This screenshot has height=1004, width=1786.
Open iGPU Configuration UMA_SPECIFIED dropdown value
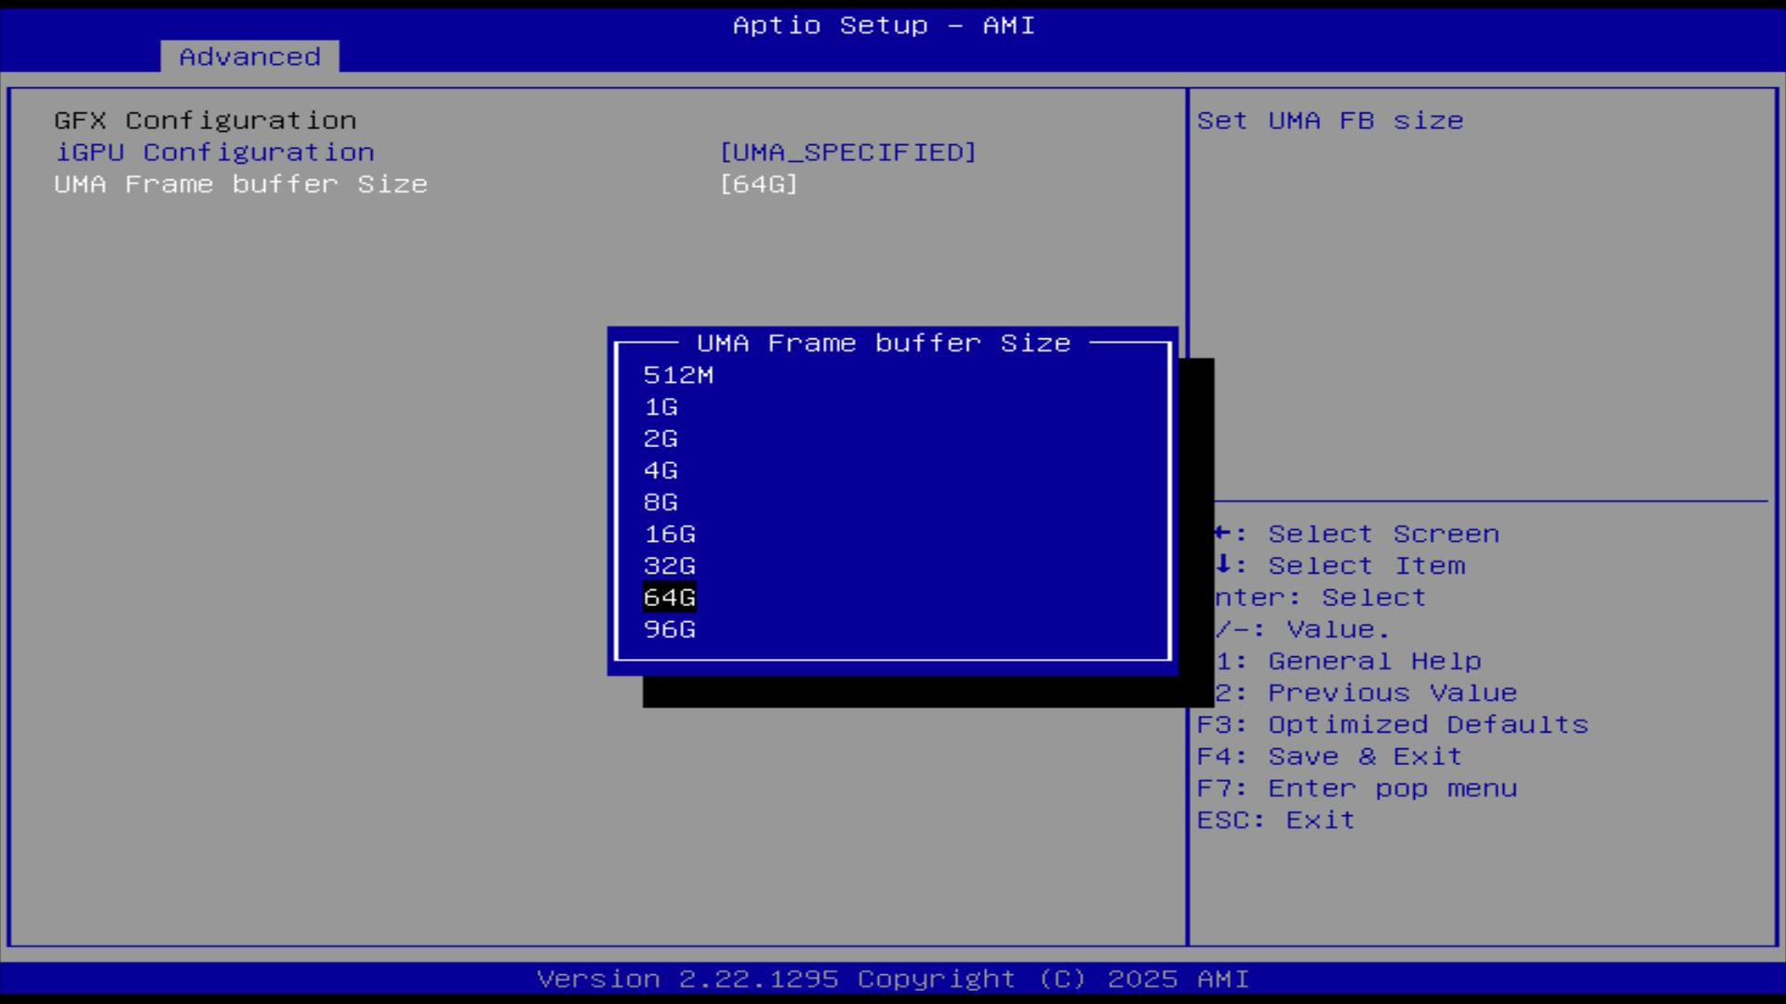pos(847,152)
